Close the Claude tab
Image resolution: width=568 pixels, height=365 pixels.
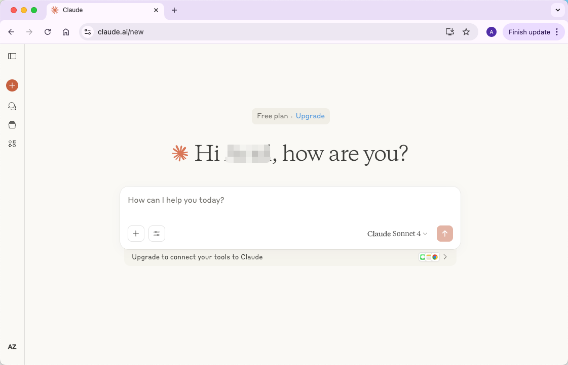156,10
